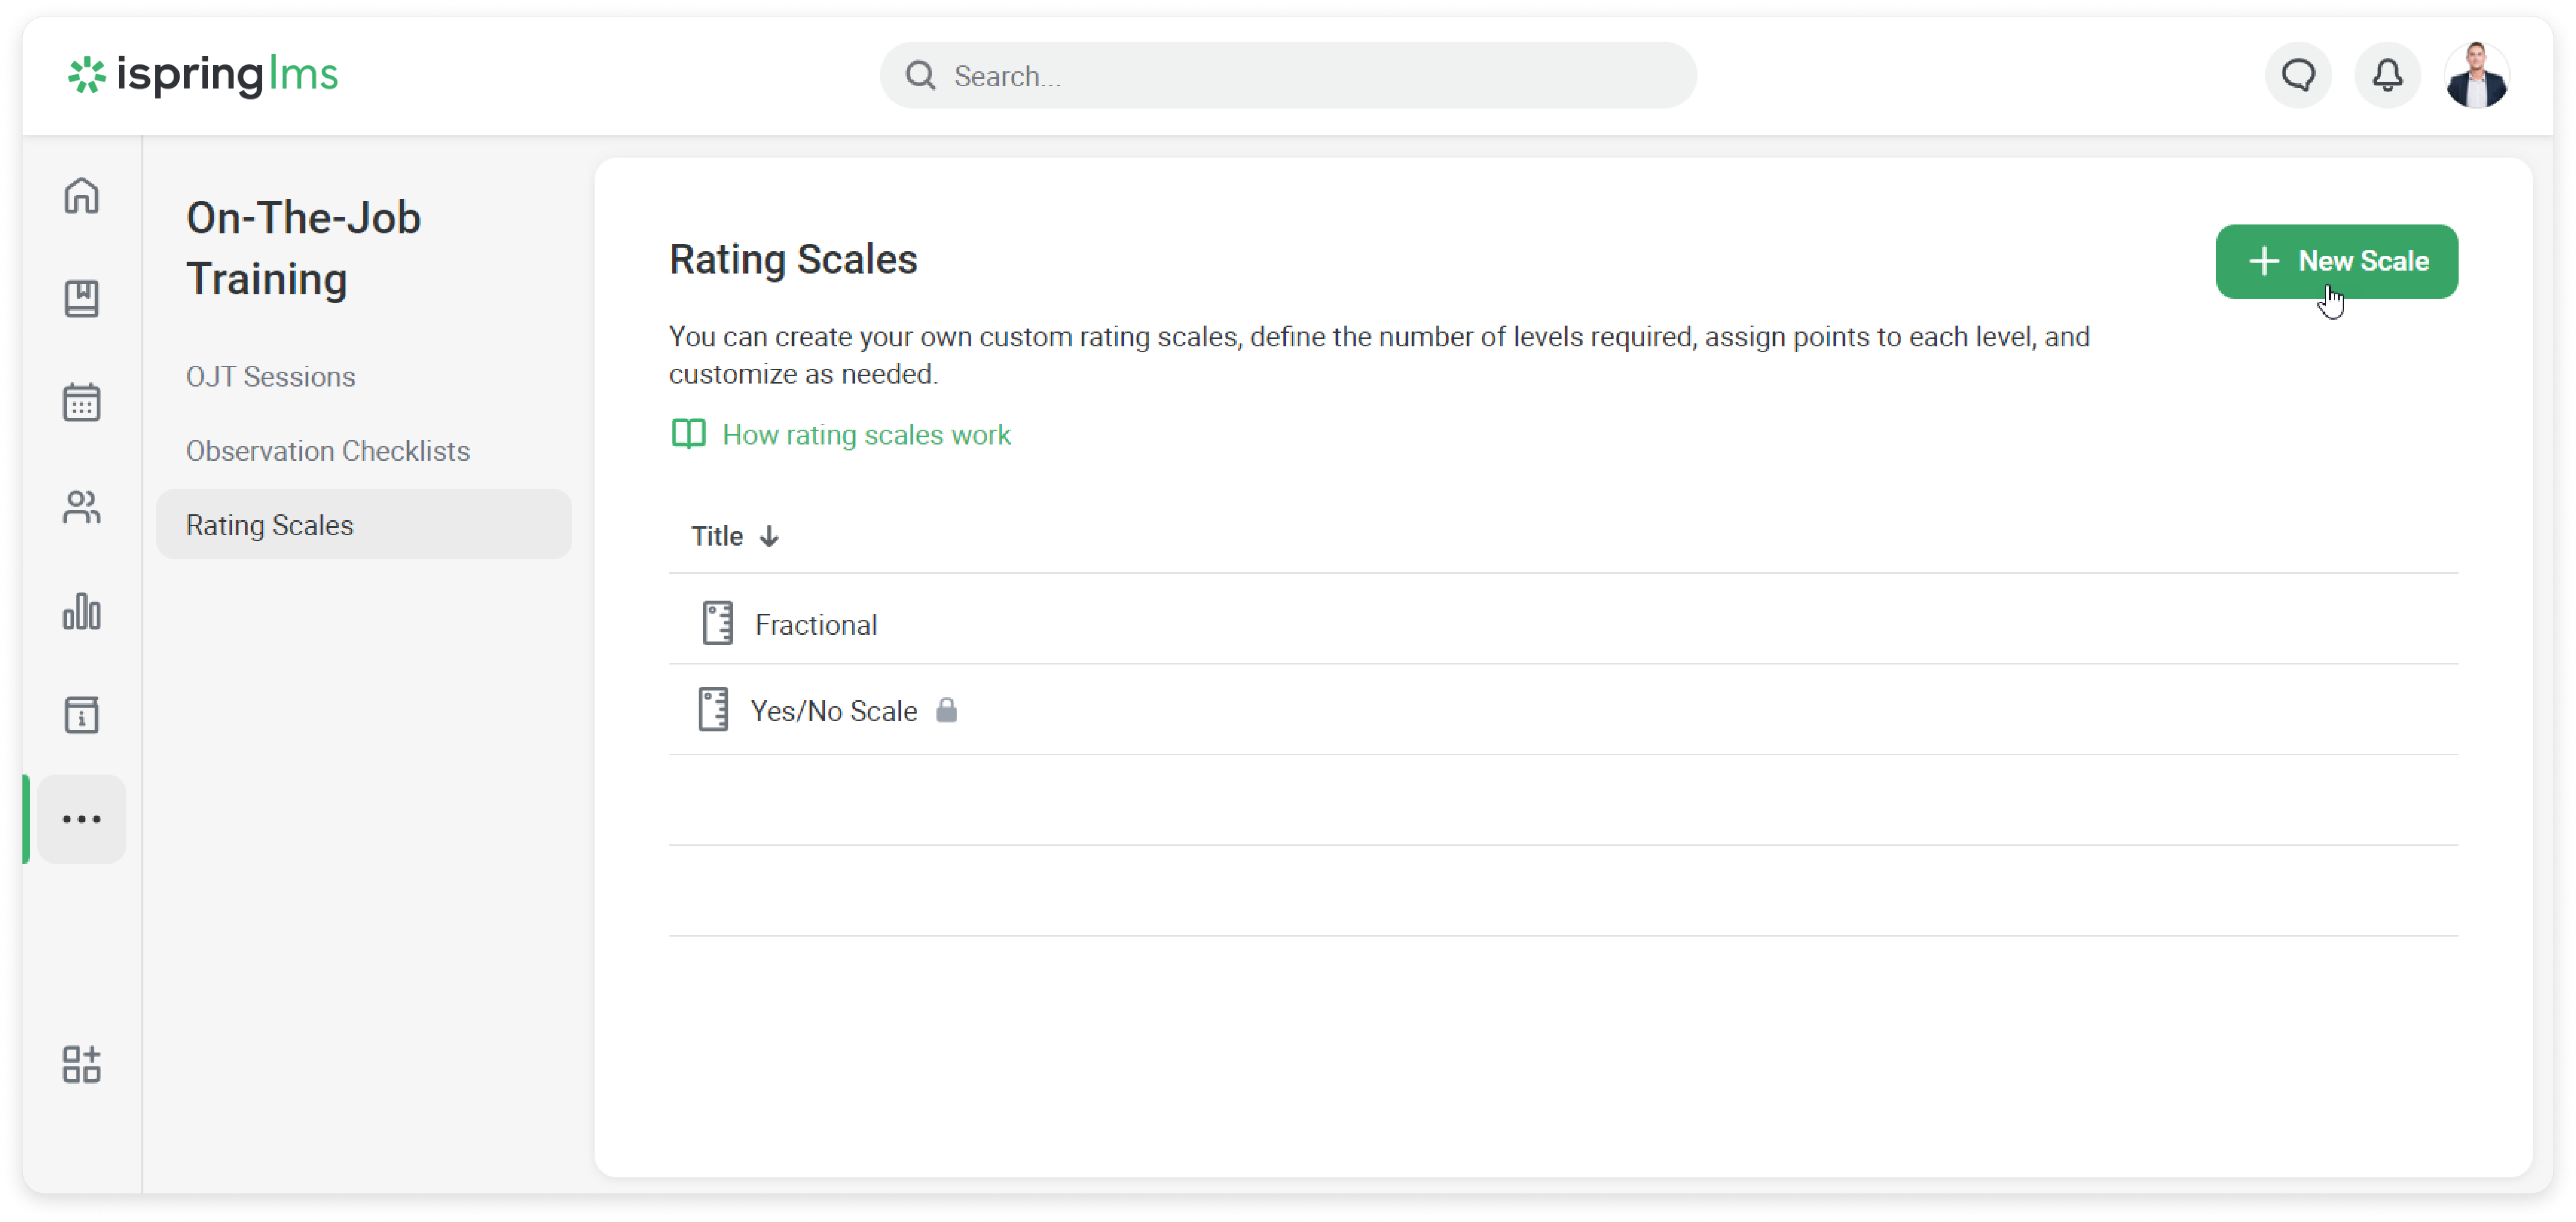Screen dimensions: 2576x1222
Task: Open the users icon in sidebar
Action: 82,507
